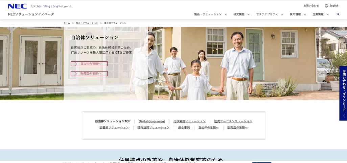Select 自治体ソリューションTOP in local nav

pos(113,121)
